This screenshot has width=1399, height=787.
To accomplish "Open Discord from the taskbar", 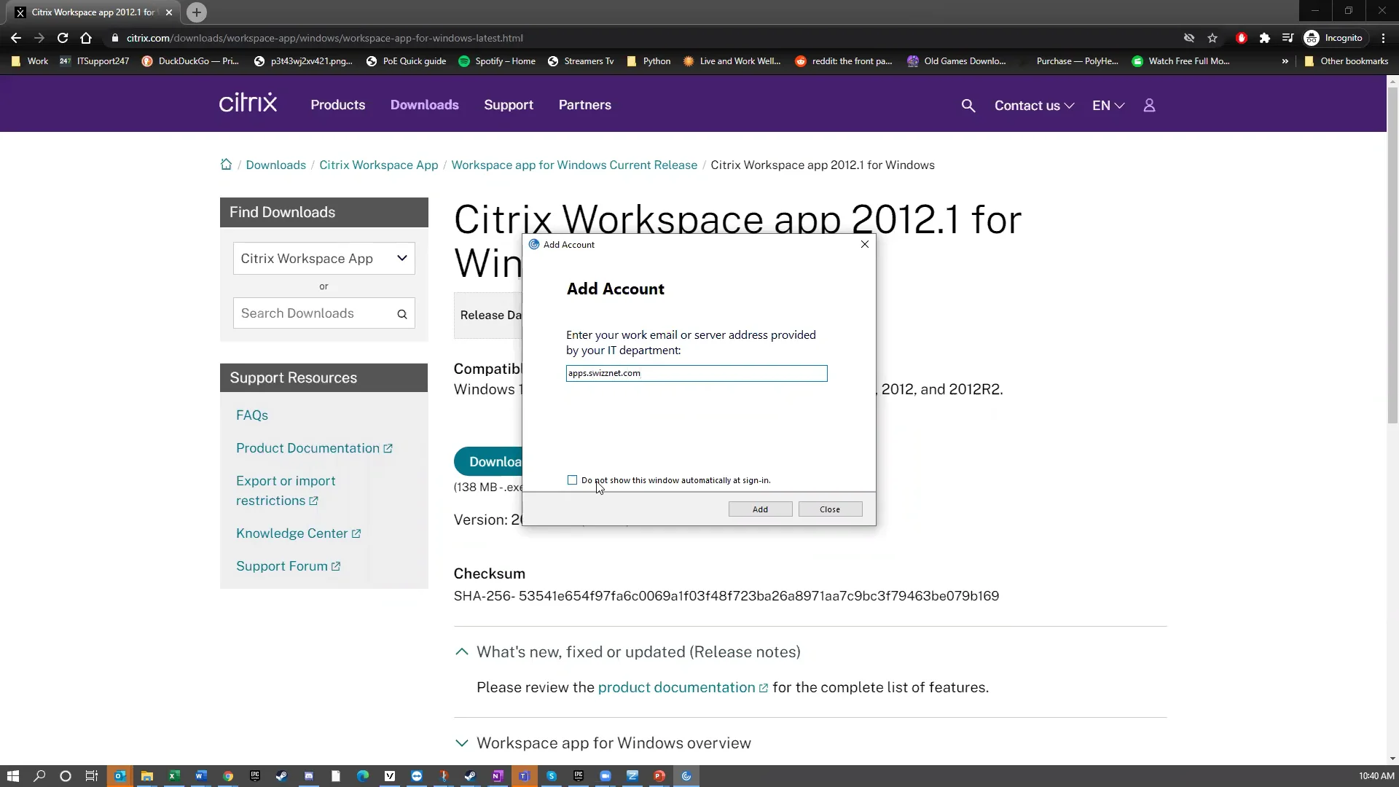I will 309,776.
